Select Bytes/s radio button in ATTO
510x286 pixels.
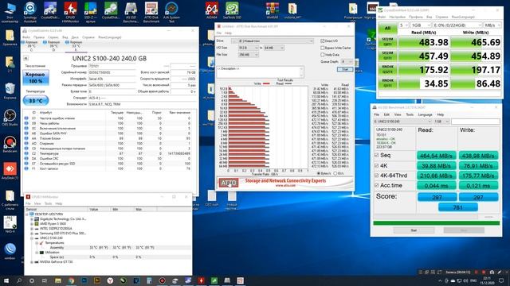point(319,173)
